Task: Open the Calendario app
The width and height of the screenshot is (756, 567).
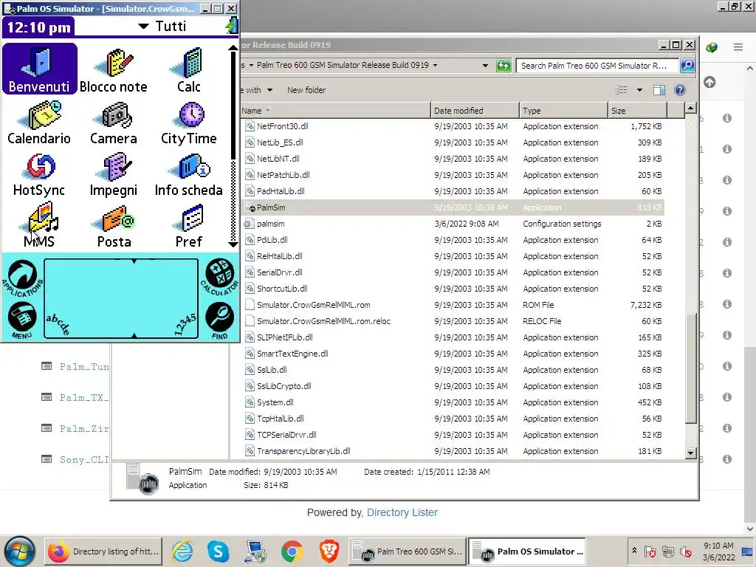Action: [x=39, y=123]
